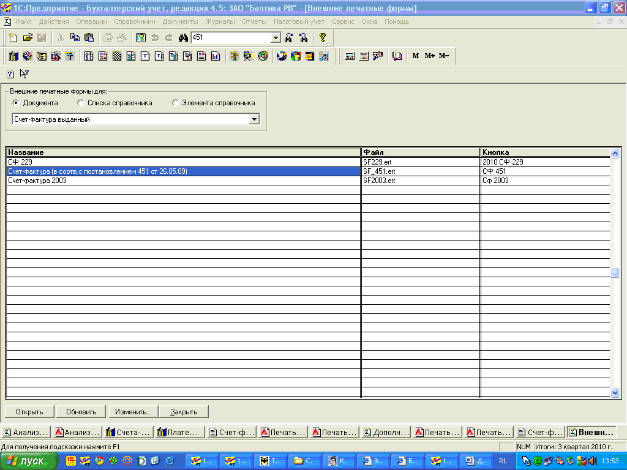Click the New document icon
The width and height of the screenshot is (627, 470).
coord(13,37)
